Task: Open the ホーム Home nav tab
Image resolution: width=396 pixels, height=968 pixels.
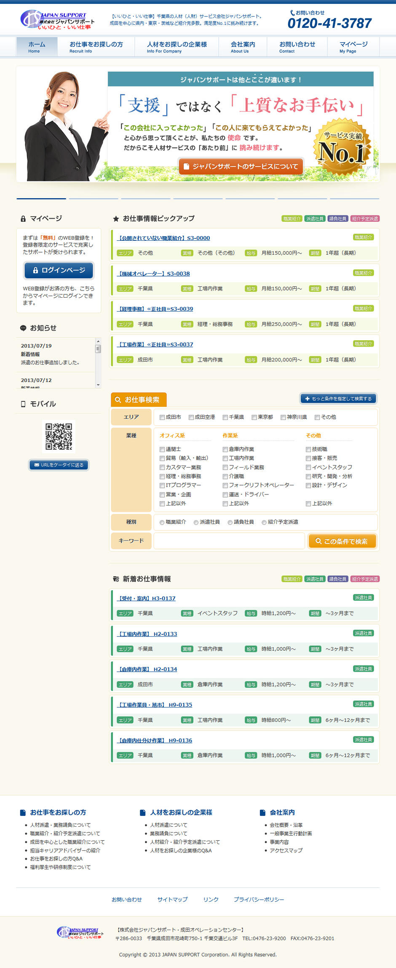Action: coord(37,47)
